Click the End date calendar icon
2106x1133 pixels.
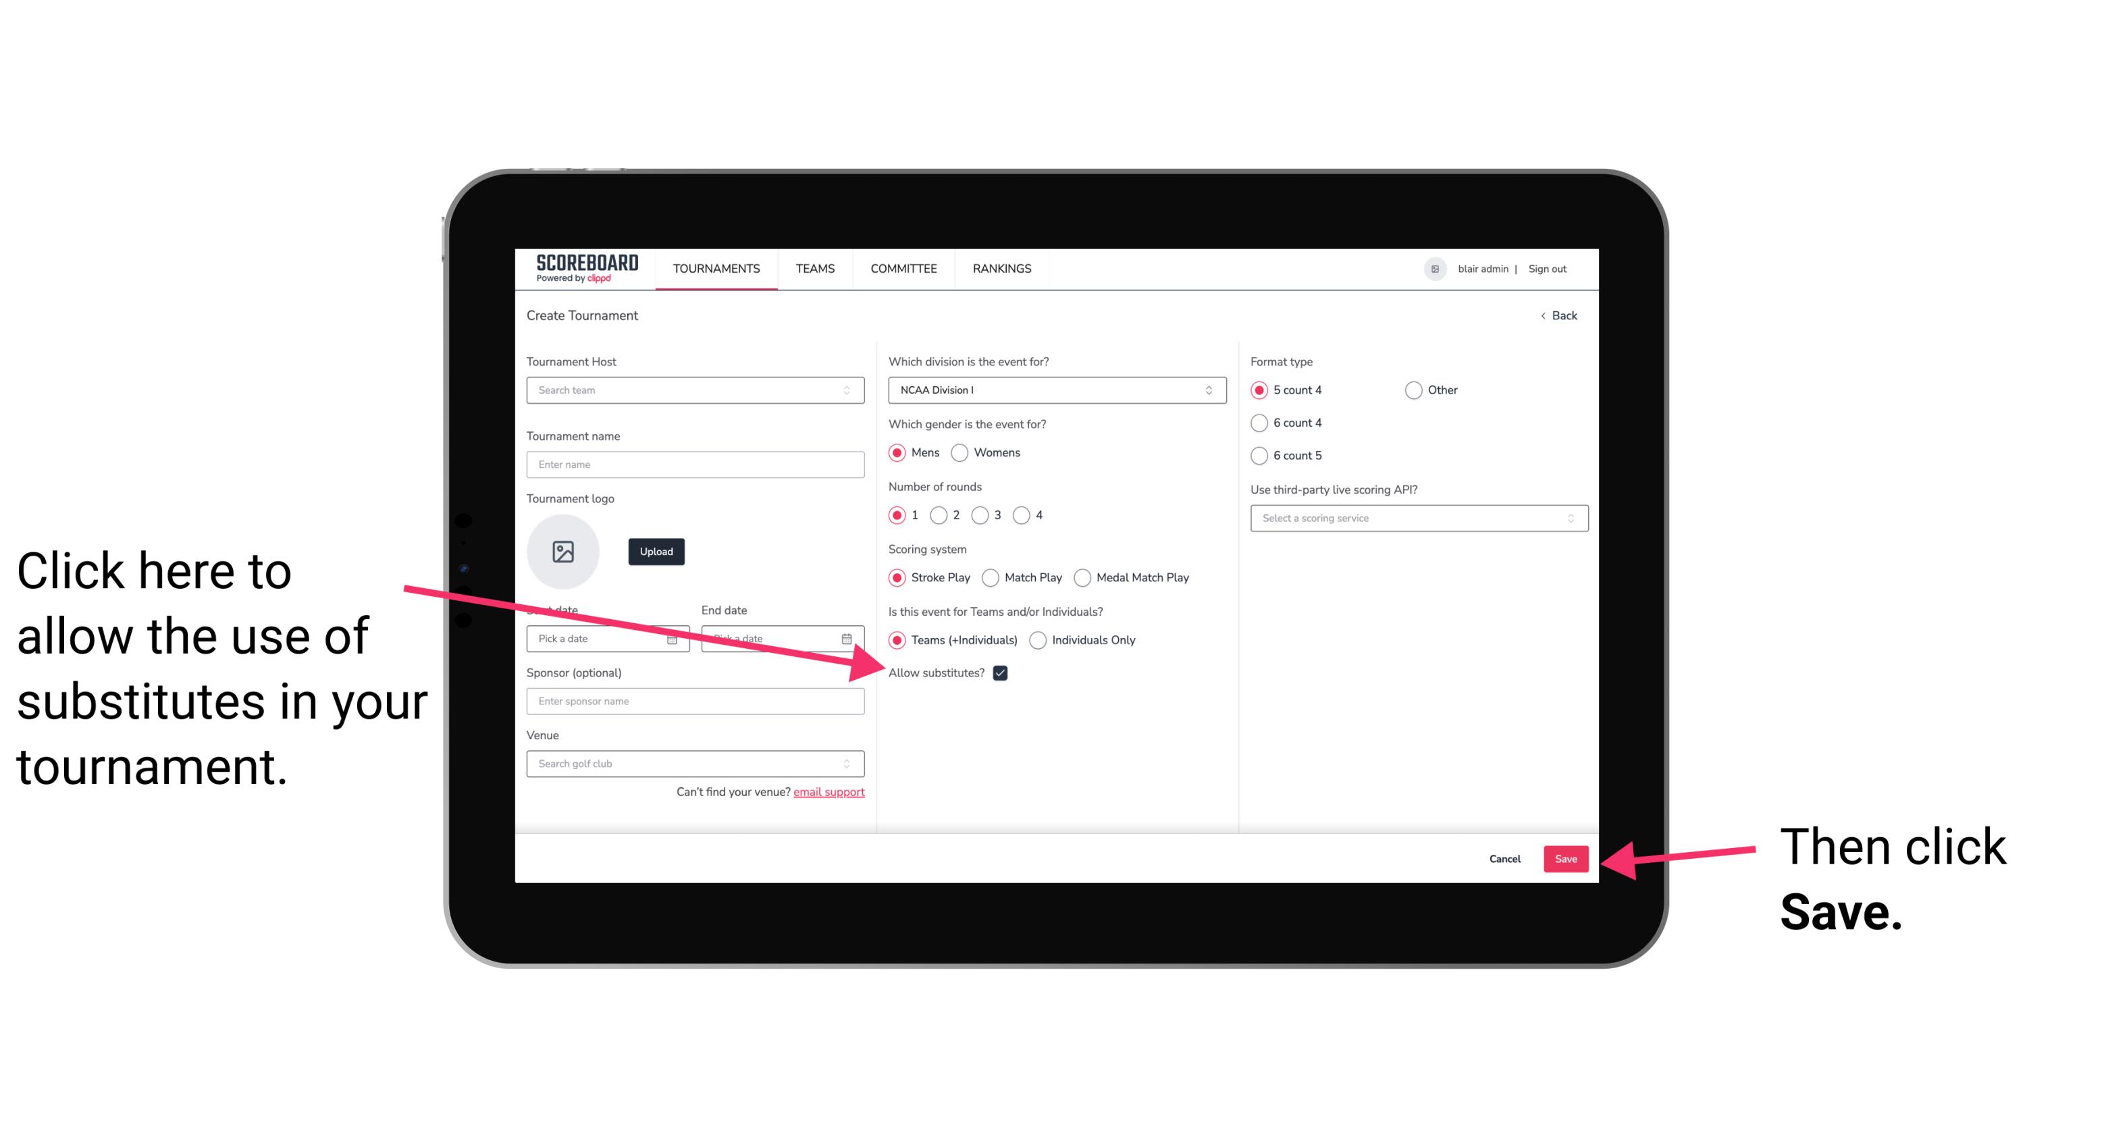click(851, 637)
